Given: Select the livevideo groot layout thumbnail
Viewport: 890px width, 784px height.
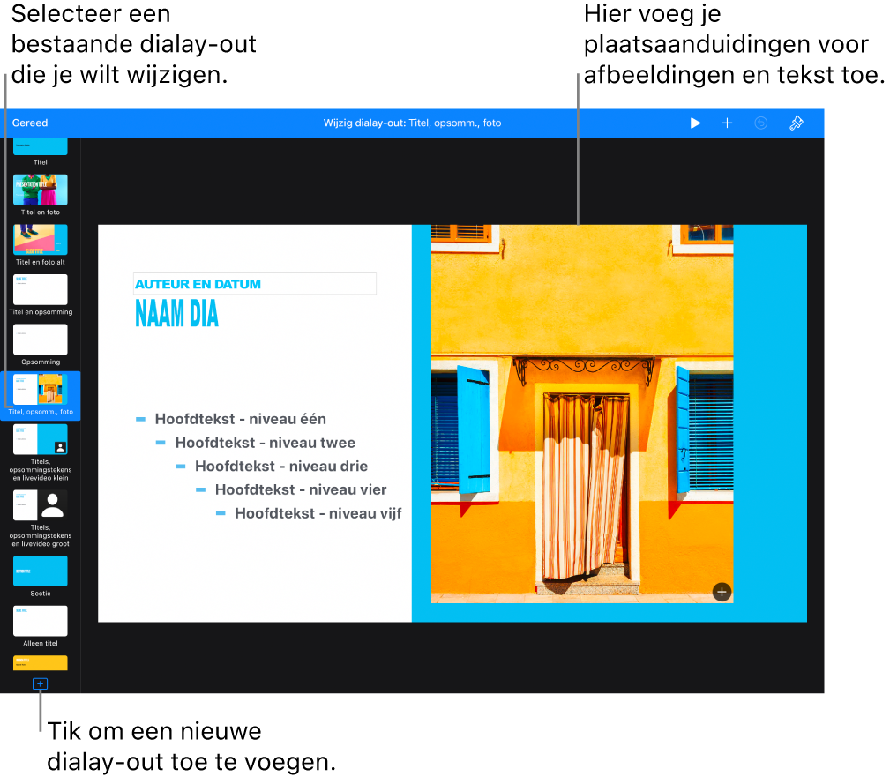Looking at the screenshot, I should (41, 505).
